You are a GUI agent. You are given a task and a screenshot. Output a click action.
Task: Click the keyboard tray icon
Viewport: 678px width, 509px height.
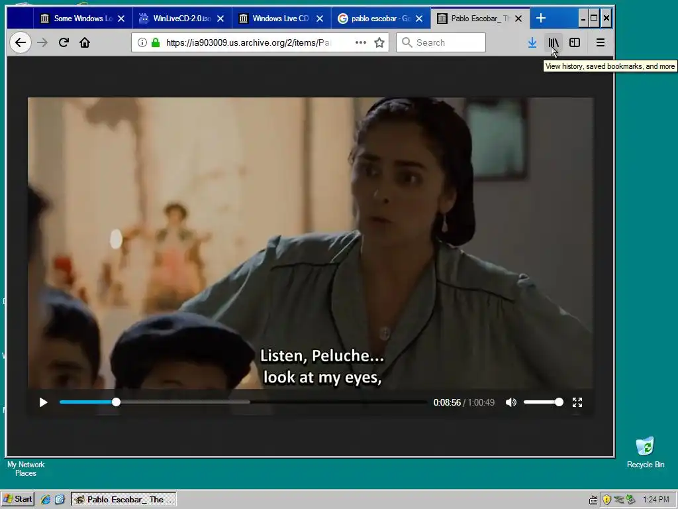(594, 500)
